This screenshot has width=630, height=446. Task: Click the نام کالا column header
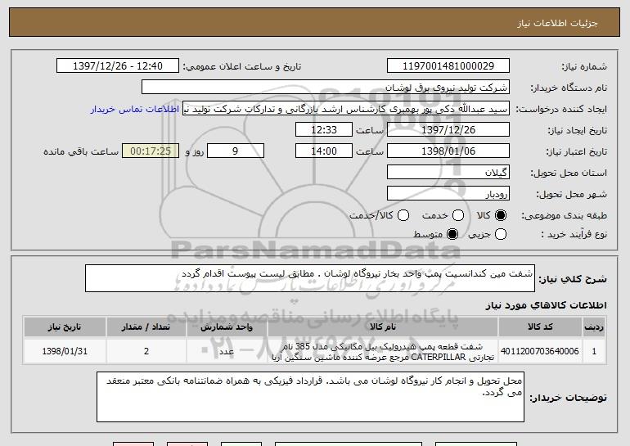383,327
